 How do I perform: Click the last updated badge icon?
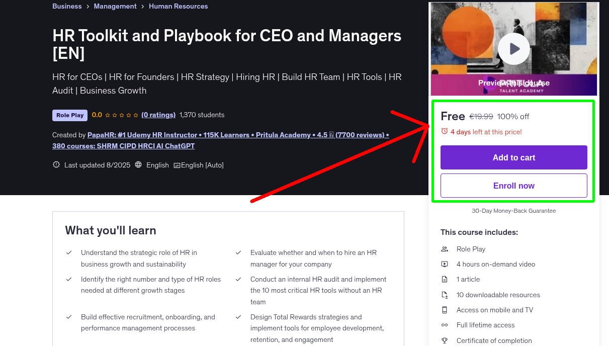click(56, 165)
